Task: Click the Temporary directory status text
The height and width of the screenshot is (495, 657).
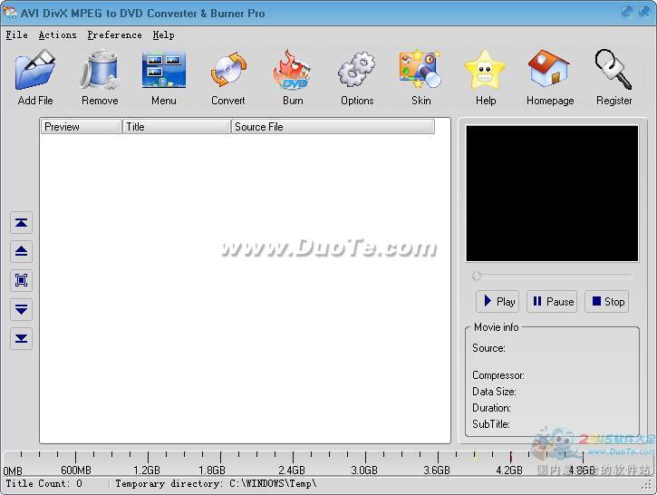Action: [x=216, y=484]
